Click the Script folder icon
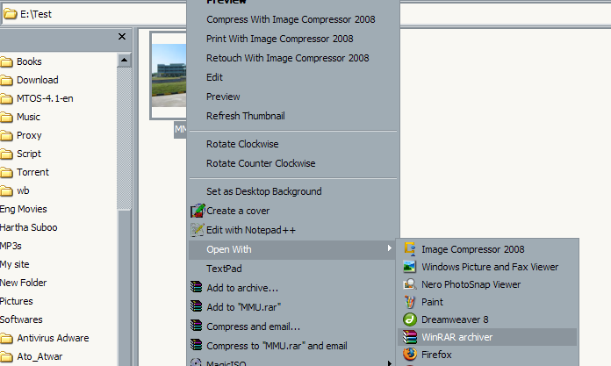Screen dimensions: 611x366 tap(6, 154)
